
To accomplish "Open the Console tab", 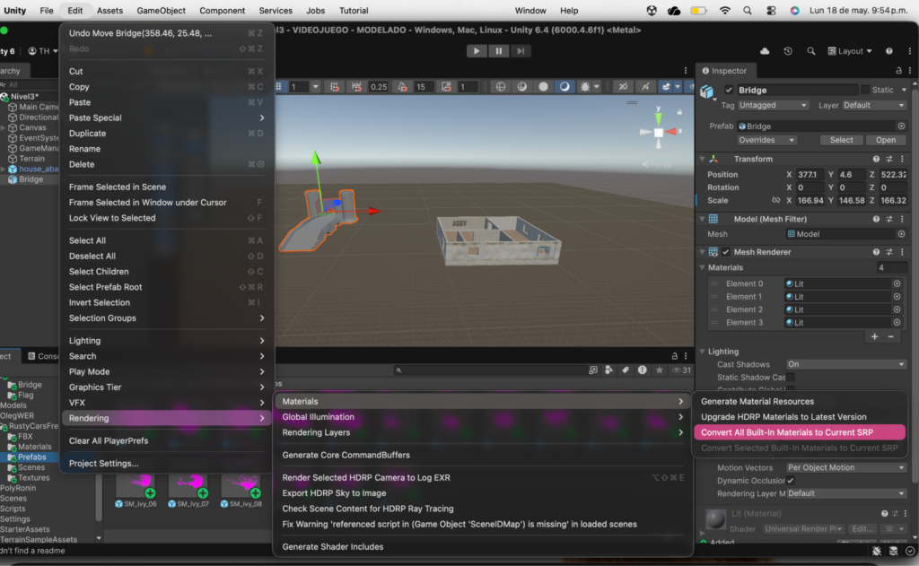I will coord(43,356).
